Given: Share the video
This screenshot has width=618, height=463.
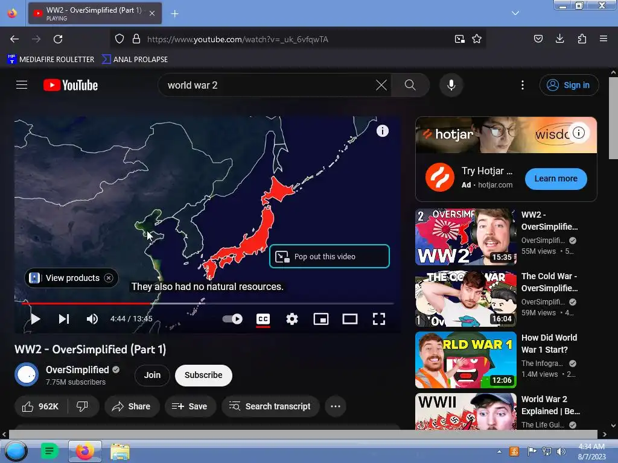Looking at the screenshot, I should click(132, 406).
